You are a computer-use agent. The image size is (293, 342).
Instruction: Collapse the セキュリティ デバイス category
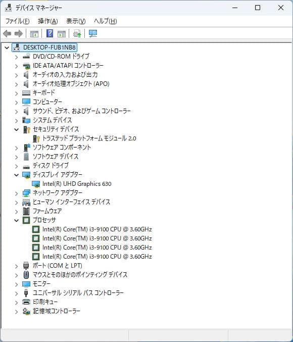16,129
